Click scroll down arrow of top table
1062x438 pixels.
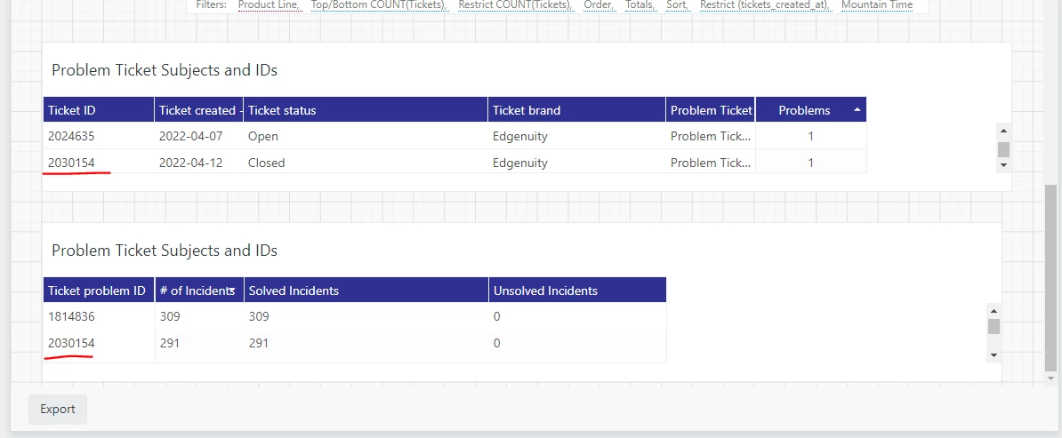pyautogui.click(x=1004, y=164)
